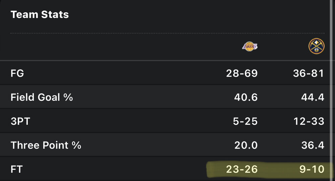Select the FG row label
The image size is (335, 181).
point(17,73)
